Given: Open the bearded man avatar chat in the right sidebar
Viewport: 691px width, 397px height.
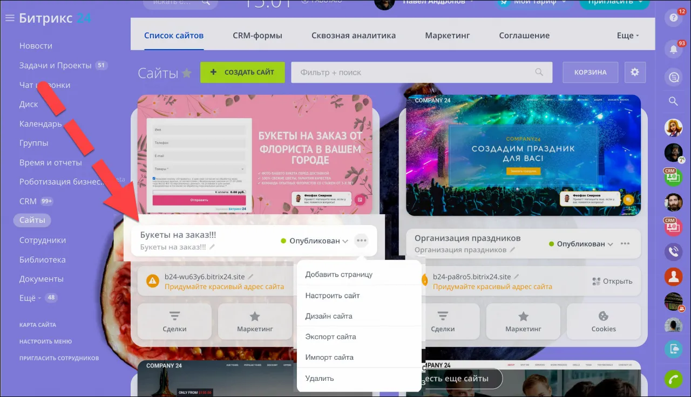Looking at the screenshot, I should [x=673, y=202].
